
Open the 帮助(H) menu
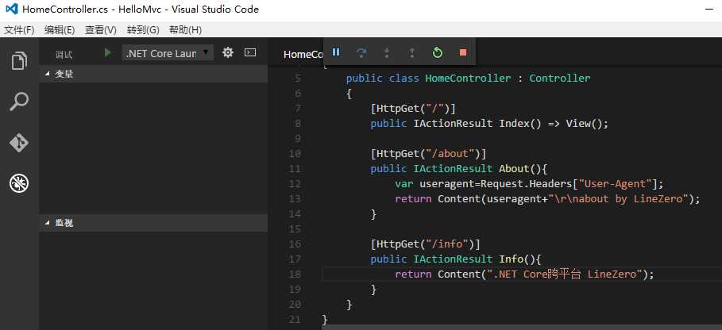pyautogui.click(x=185, y=30)
